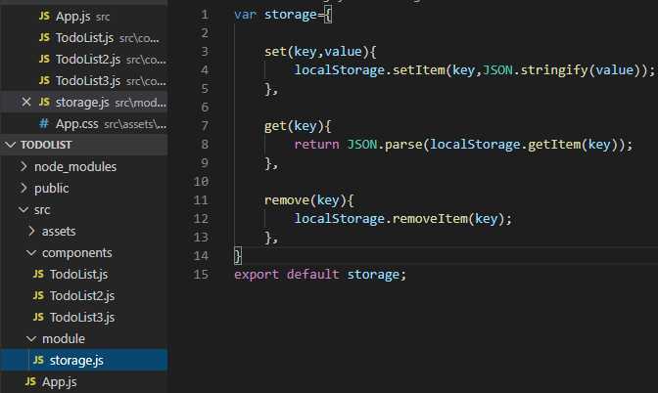Click JS icon of App.js in open editors
This screenshot has width=658, height=393.
click(x=44, y=17)
